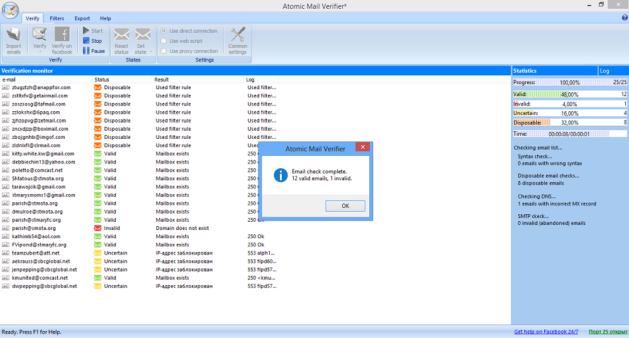Click '553 alph1...' log entry
The height and width of the screenshot is (338, 629).
coord(261,253)
